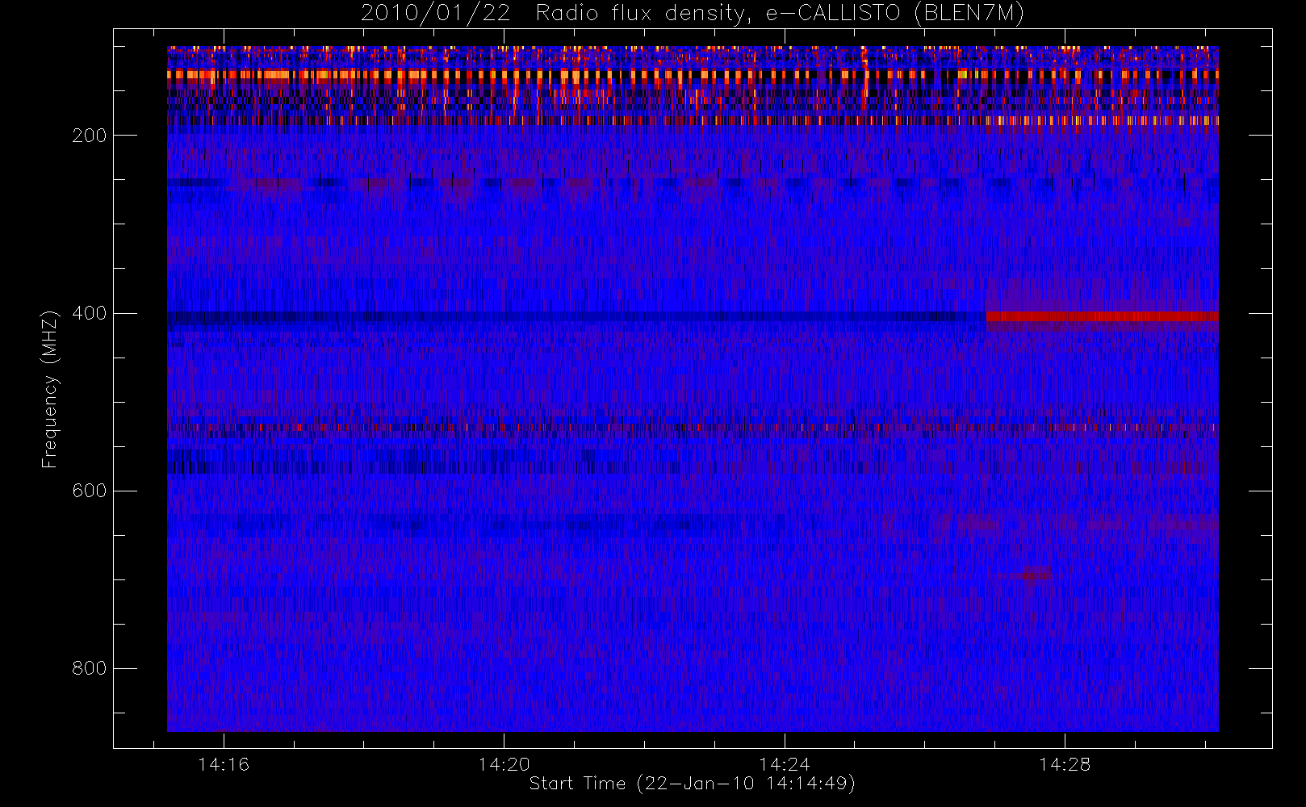
Task: Click the 200 frequency tick label
Action: 90,136
